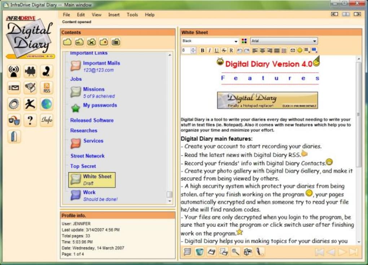The height and width of the screenshot is (265, 368).
Task: Click the pen tool icon in bottom toolbar
Action: (260, 252)
